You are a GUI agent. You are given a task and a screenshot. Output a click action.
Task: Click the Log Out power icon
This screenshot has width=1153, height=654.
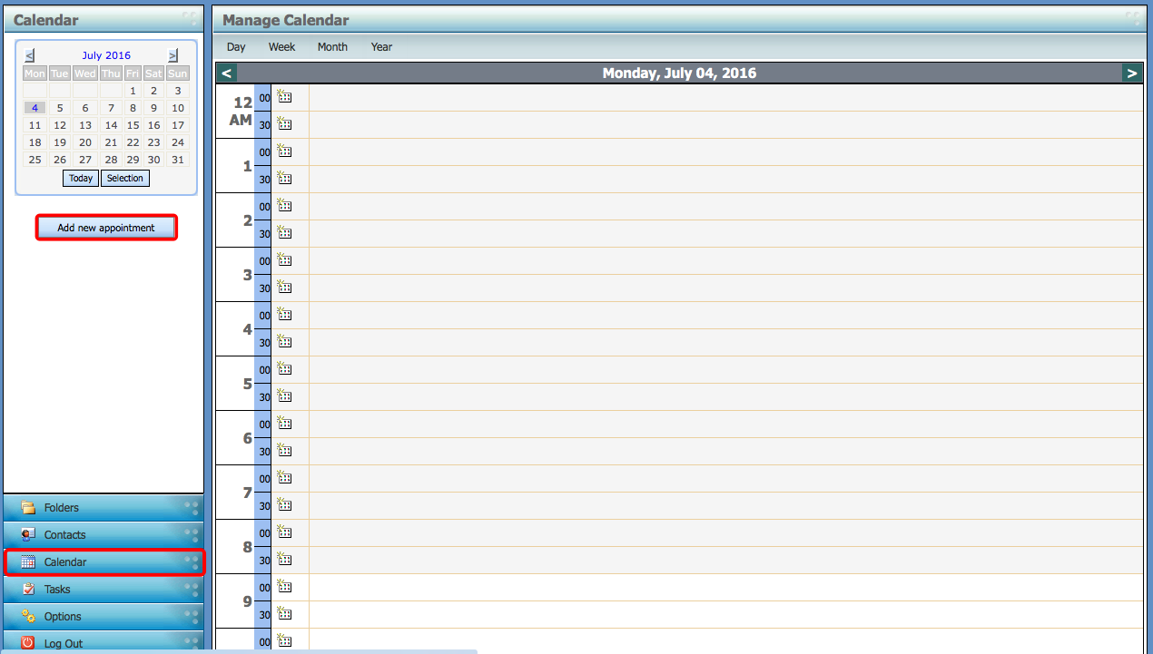[28, 643]
